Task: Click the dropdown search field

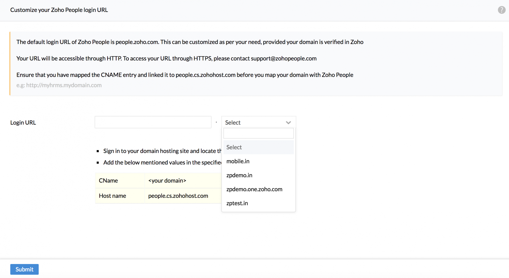Action: [x=258, y=133]
